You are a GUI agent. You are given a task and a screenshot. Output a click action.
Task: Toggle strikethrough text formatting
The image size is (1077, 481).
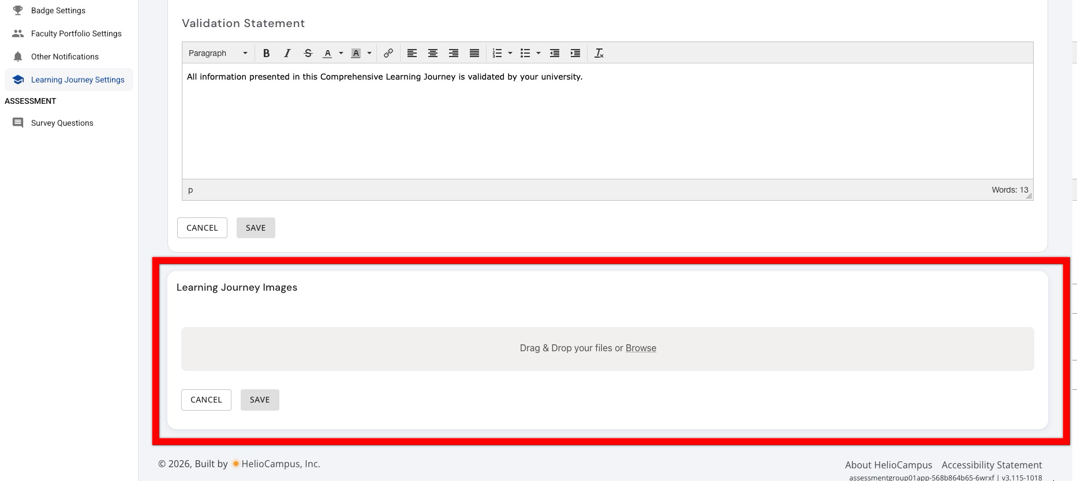coord(308,53)
